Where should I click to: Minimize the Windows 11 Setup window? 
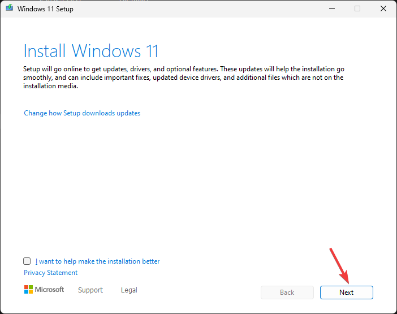point(332,8)
